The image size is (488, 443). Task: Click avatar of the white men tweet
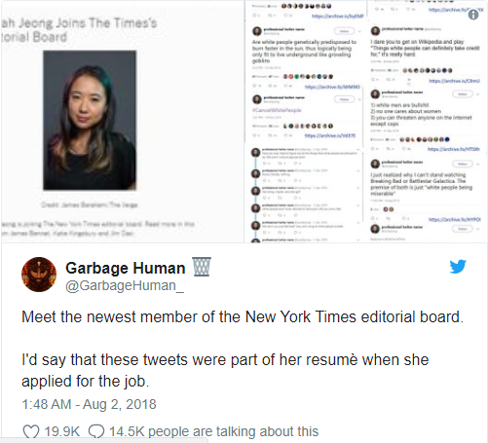pyautogui.click(x=375, y=94)
